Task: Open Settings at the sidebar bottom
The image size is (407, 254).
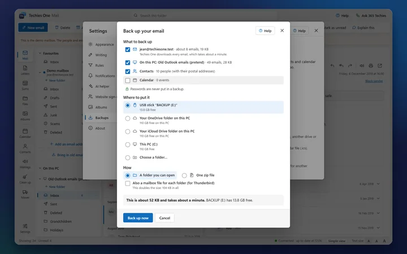Action: click(x=25, y=229)
